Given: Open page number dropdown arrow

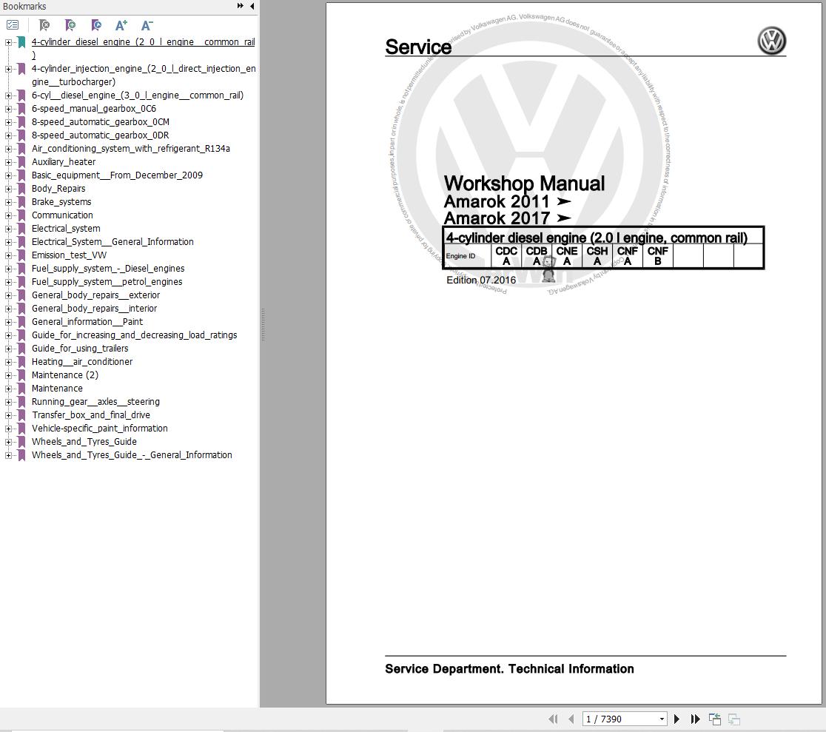Looking at the screenshot, I should coord(662,719).
